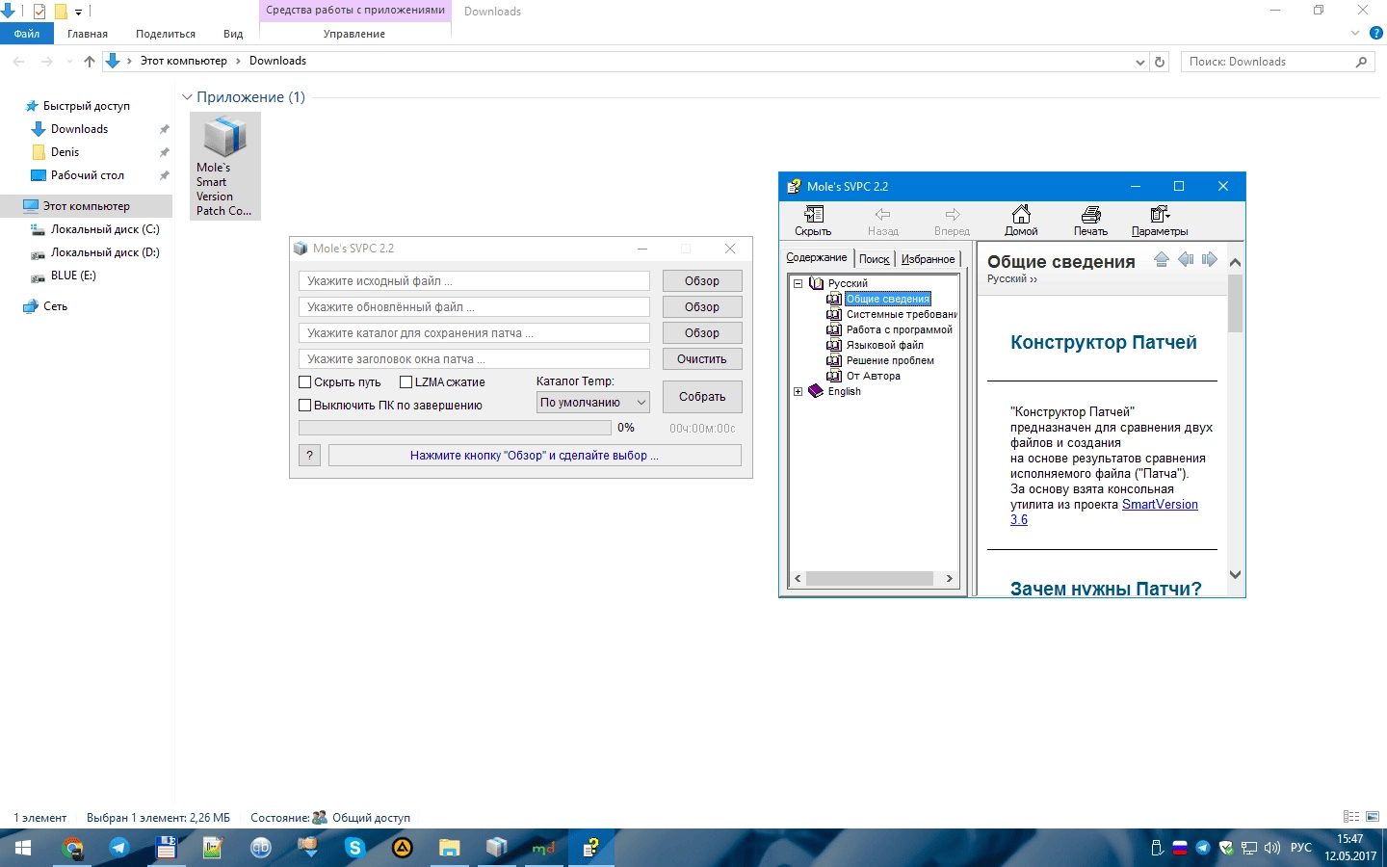Click the blue next-topic arrow above the article
This screenshot has height=867, width=1387.
(x=1210, y=259)
